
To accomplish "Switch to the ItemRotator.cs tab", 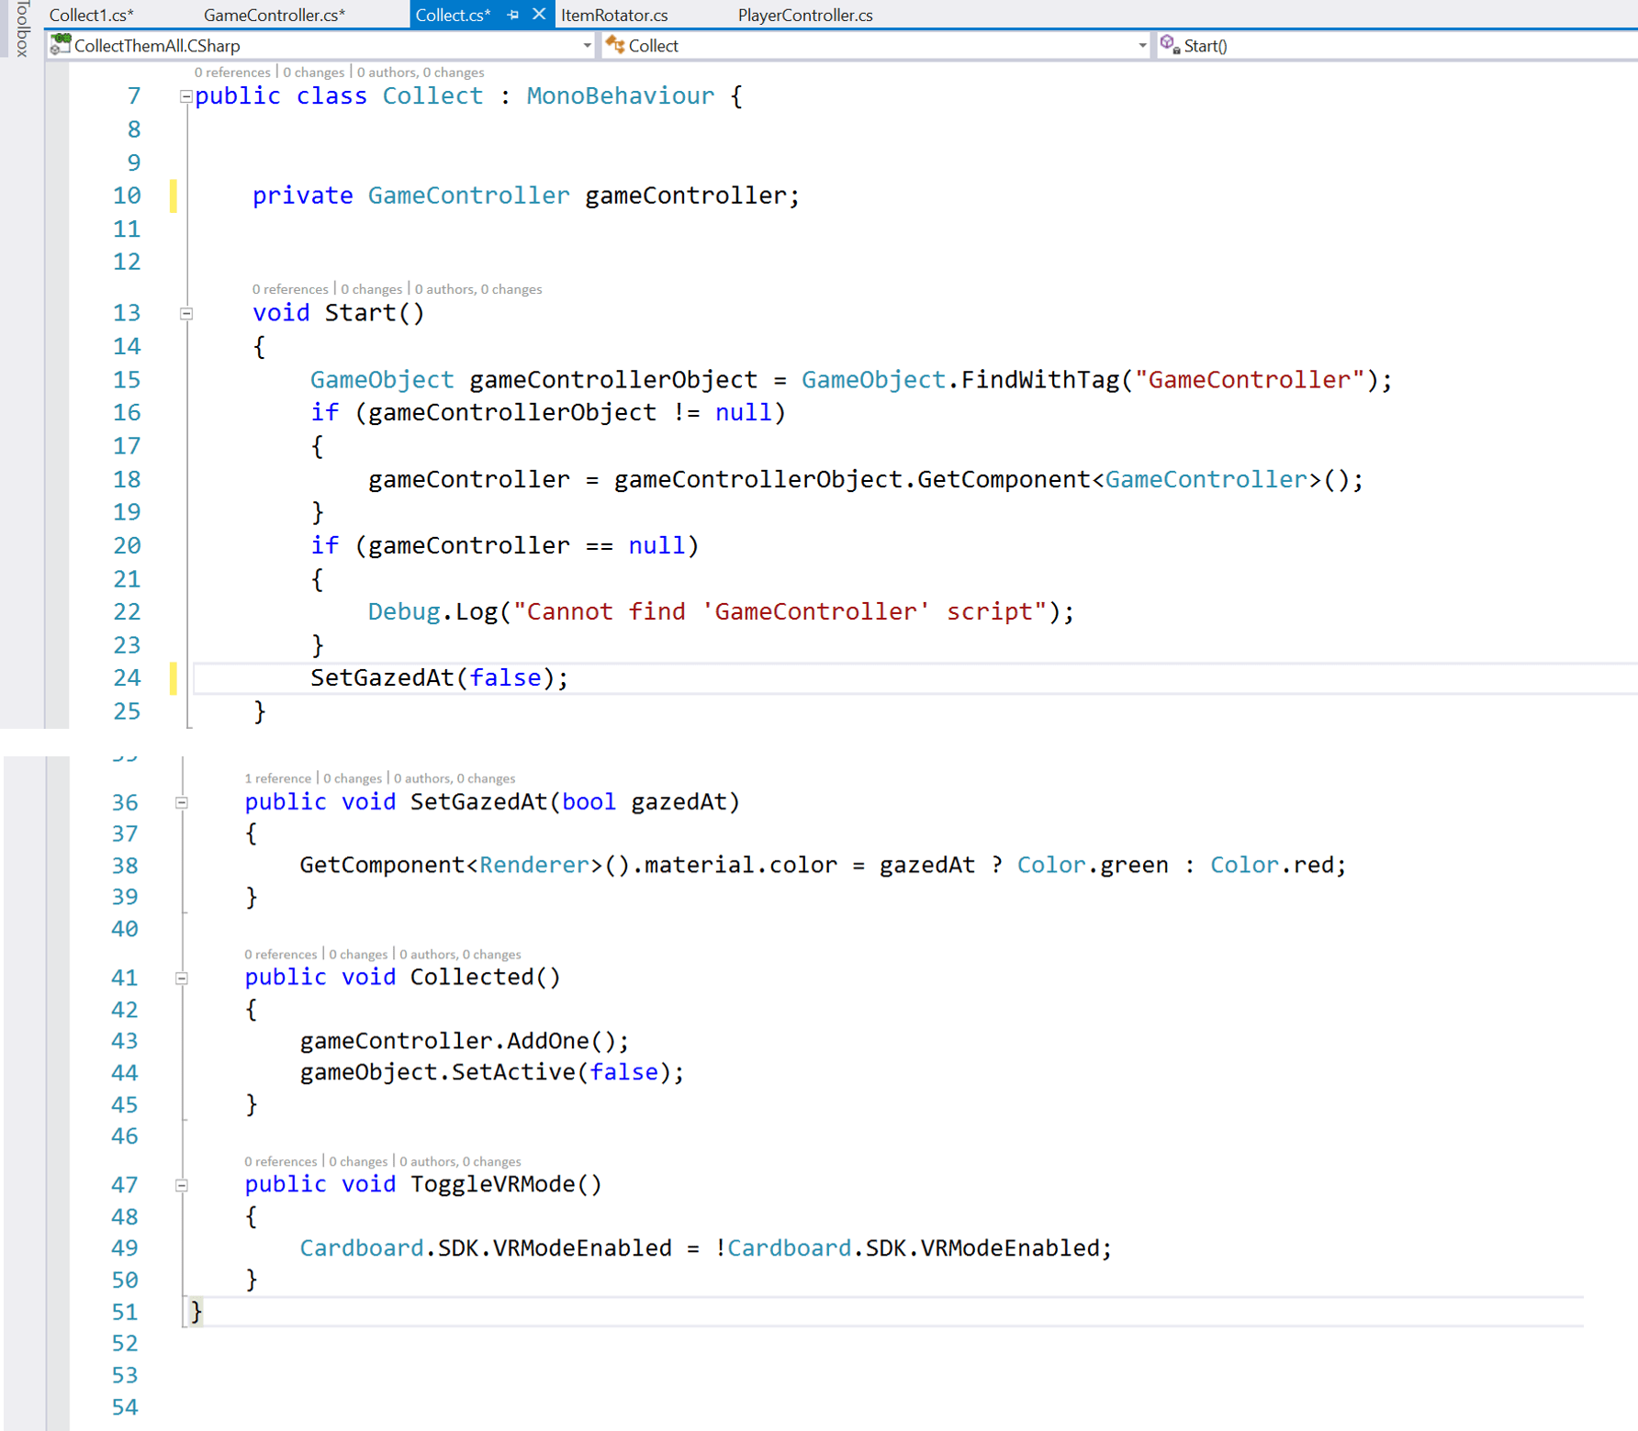I will [614, 15].
